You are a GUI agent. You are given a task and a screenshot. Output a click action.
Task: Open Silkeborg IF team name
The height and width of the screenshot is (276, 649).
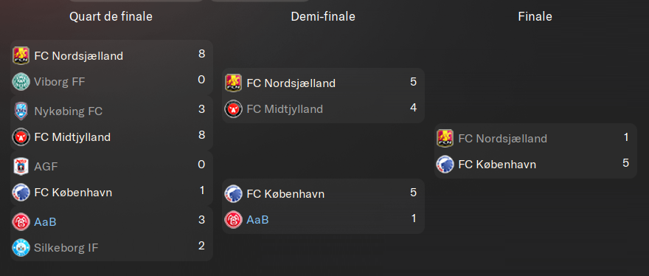click(66, 248)
